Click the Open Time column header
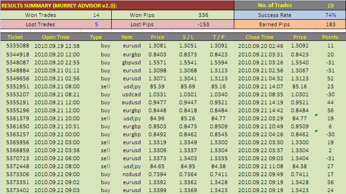This screenshot has height=194, width=346. [x=56, y=37]
